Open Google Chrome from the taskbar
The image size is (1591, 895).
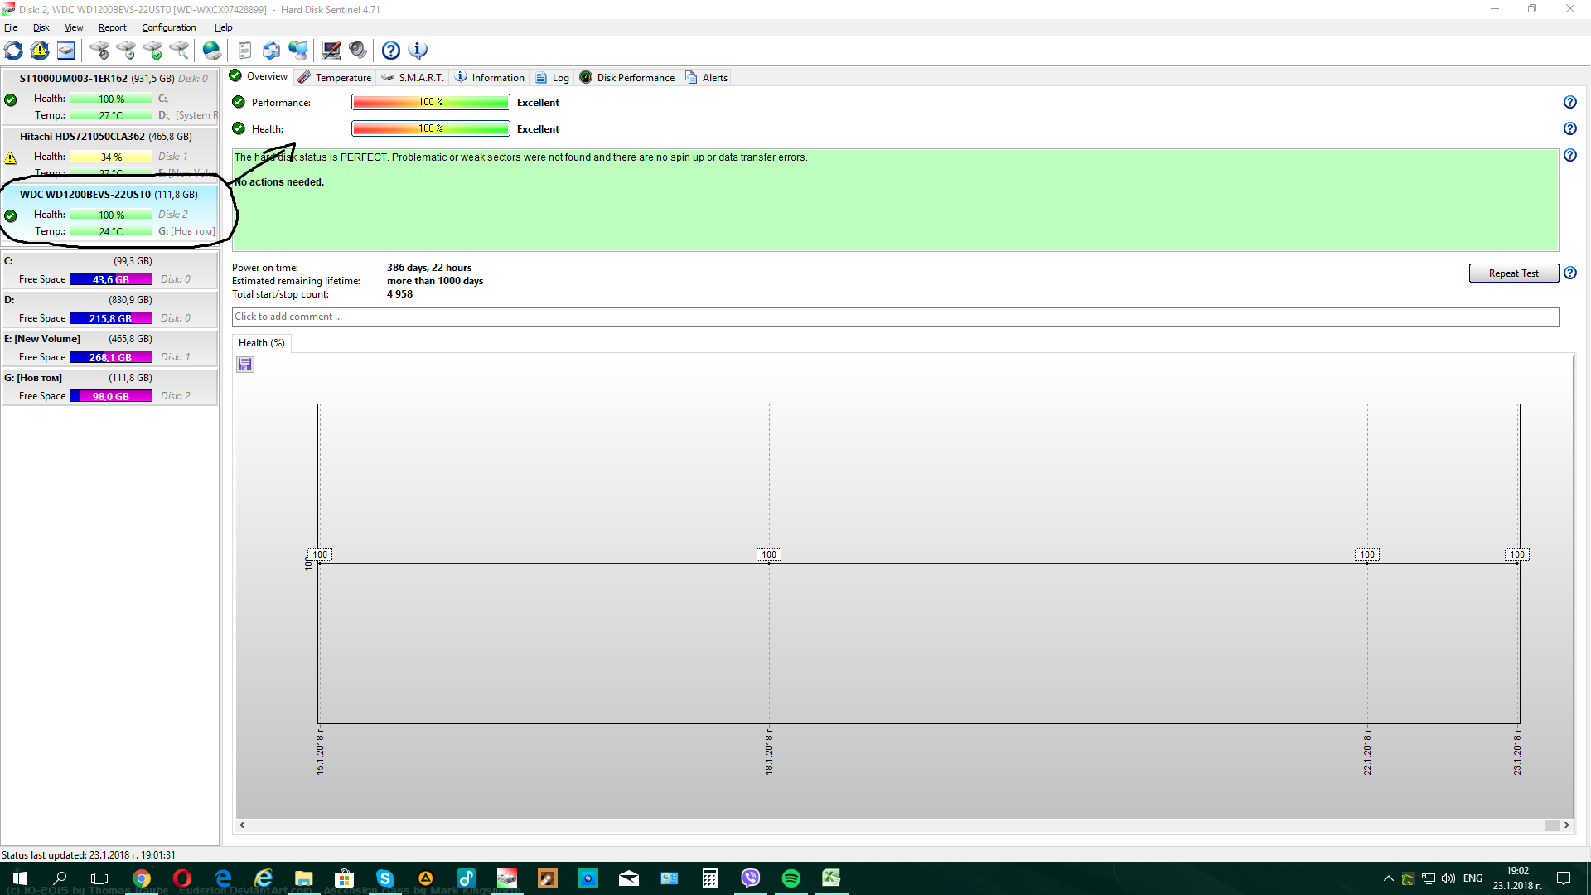pyautogui.click(x=142, y=878)
